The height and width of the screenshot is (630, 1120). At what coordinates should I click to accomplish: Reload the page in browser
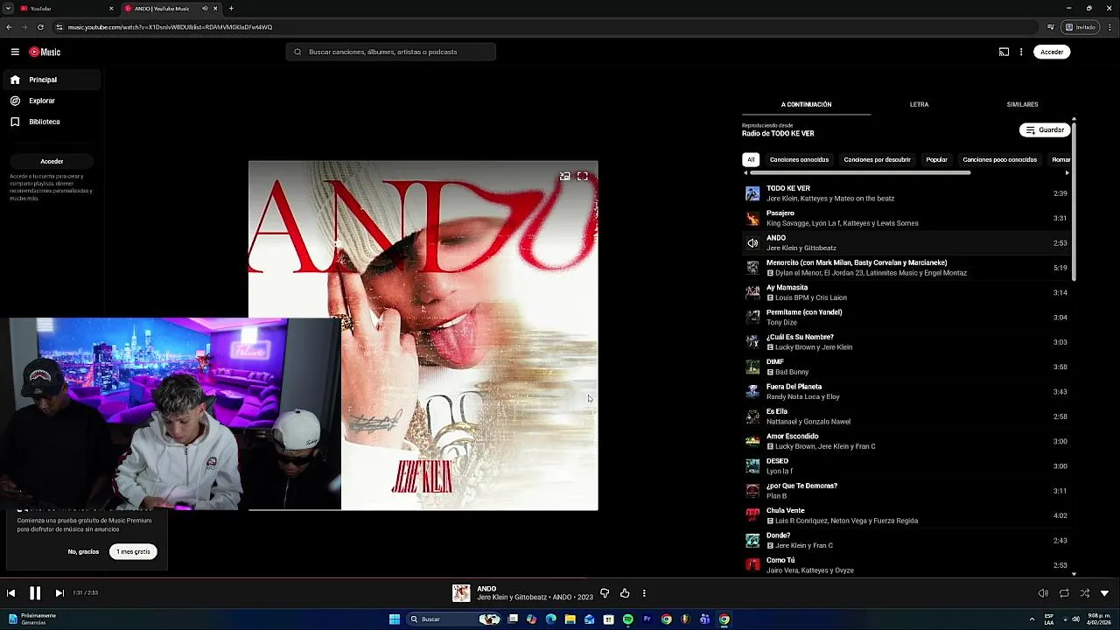40,27
